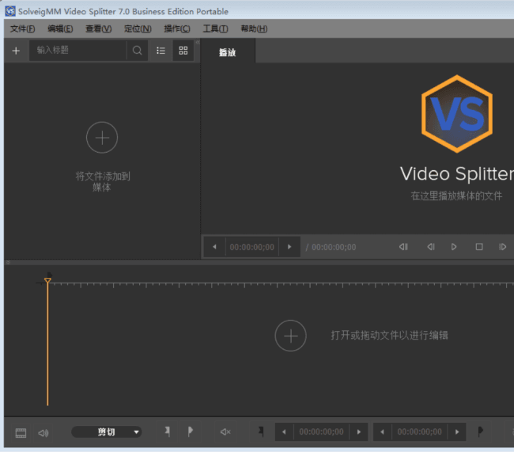
Task: Decrease the first bottom time field with its left arrow
Action: (284, 432)
